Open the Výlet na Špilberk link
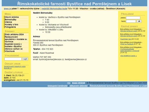The image size is (149, 112). [x=127, y=44]
